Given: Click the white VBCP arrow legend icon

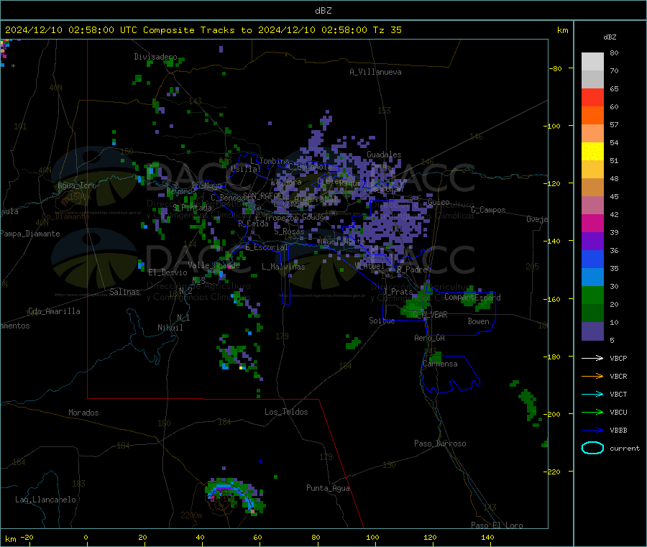Looking at the screenshot, I should (x=592, y=358).
